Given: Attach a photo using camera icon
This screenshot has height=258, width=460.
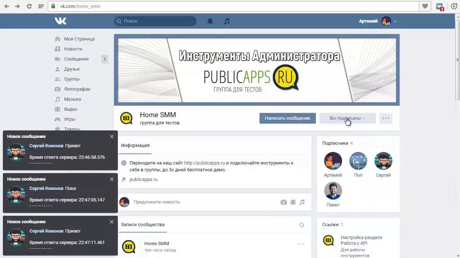Looking at the screenshot, I should click(284, 202).
